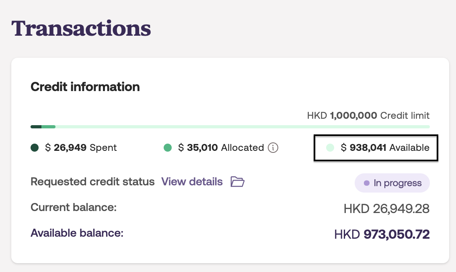Screen dimensions: 456x272
Task: Click the allocated segment of credit bar
Action: point(48,127)
